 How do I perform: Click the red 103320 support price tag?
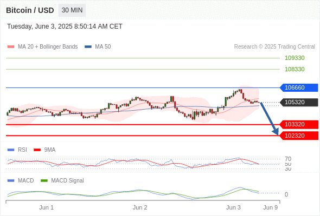coord(299,124)
